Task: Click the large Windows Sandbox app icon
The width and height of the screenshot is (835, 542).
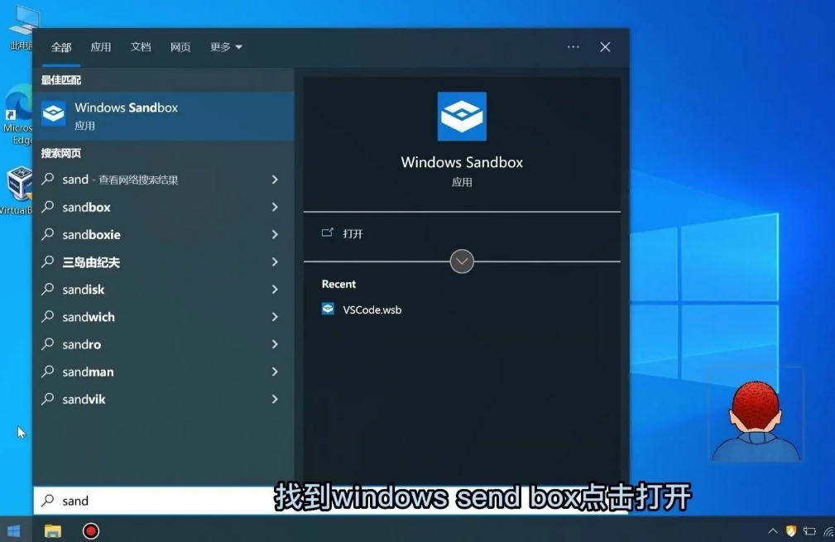Action: [x=462, y=116]
